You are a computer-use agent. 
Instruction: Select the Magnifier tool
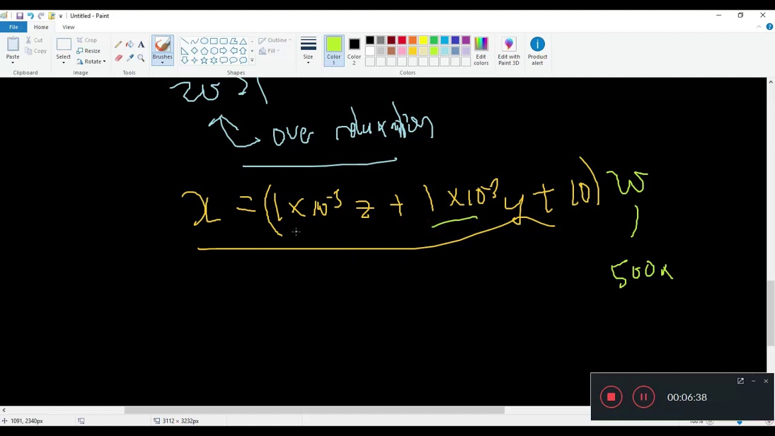click(x=141, y=58)
